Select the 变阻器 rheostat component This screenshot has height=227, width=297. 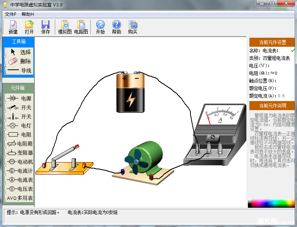(19, 153)
